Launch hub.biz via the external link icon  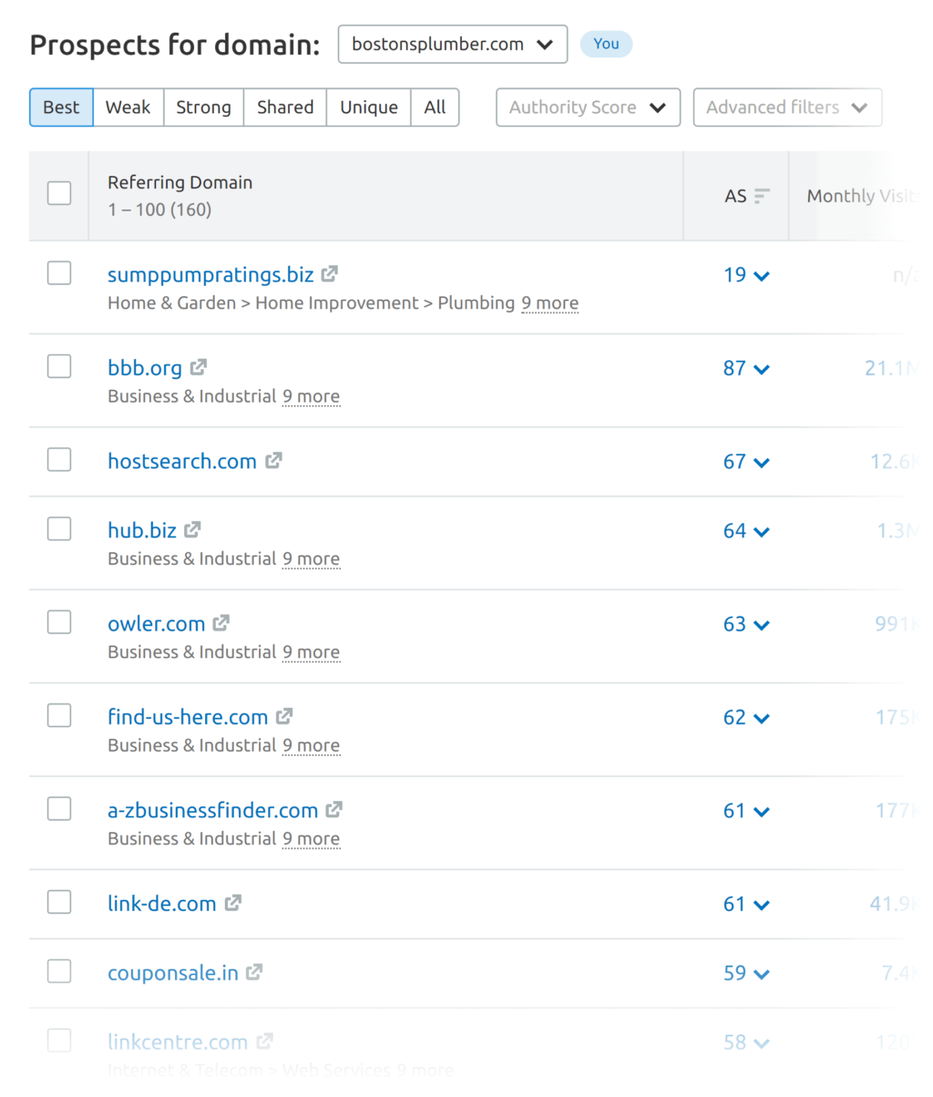tap(192, 529)
